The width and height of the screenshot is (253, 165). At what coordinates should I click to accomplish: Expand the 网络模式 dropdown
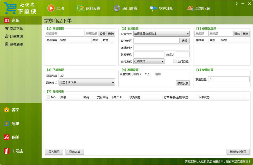(113, 83)
